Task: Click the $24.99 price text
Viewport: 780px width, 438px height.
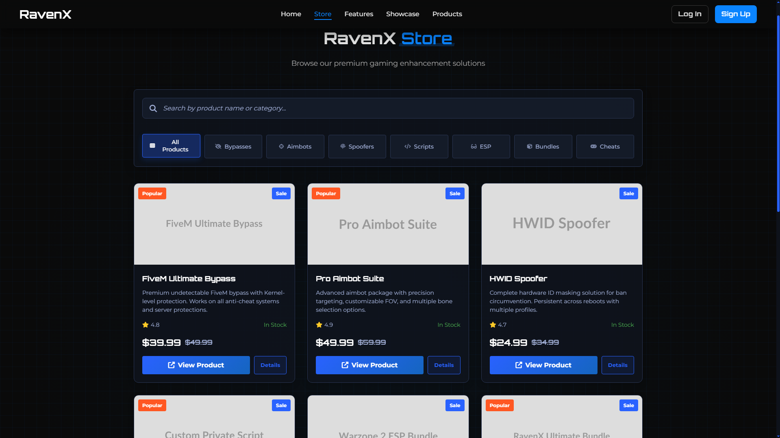Action: (x=508, y=343)
